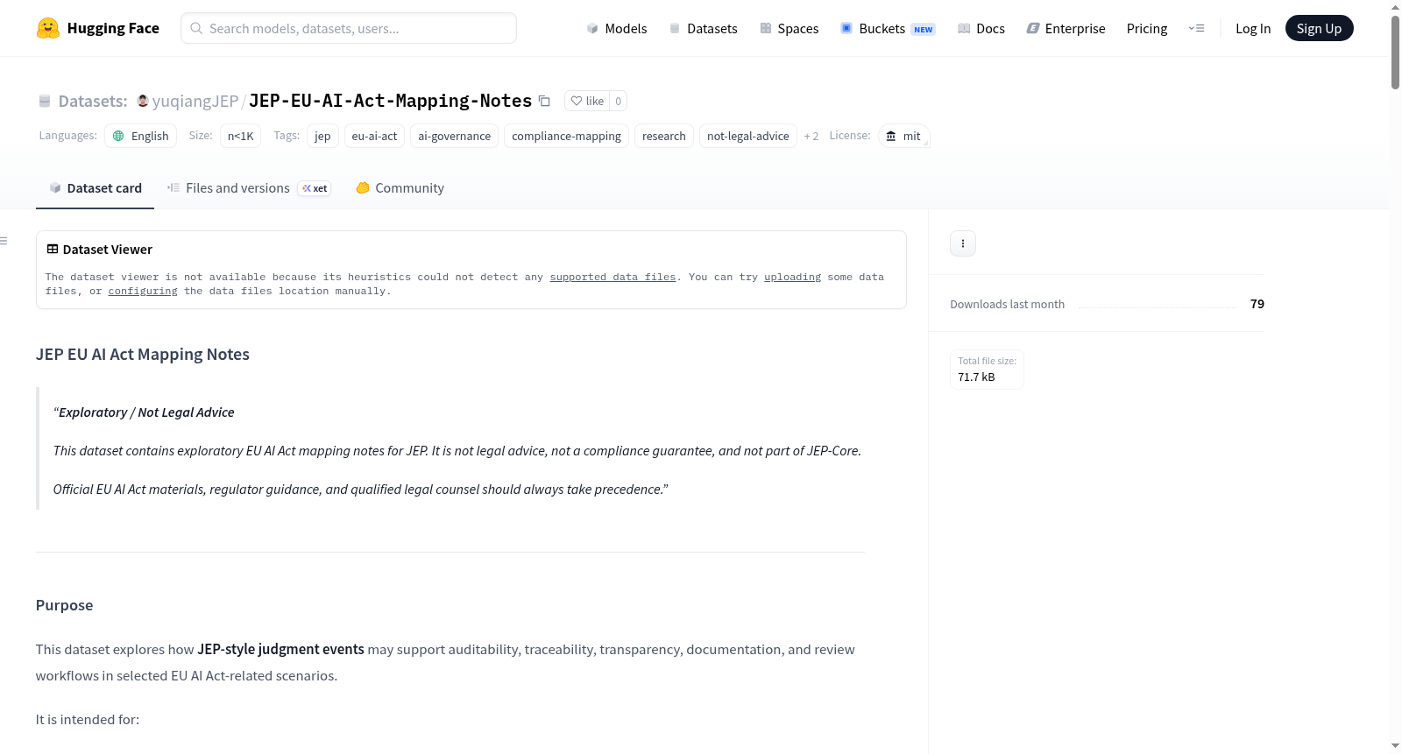Open the yuqiangJEP user profile link
Viewport: 1402px width, 754px height.
coord(195,101)
